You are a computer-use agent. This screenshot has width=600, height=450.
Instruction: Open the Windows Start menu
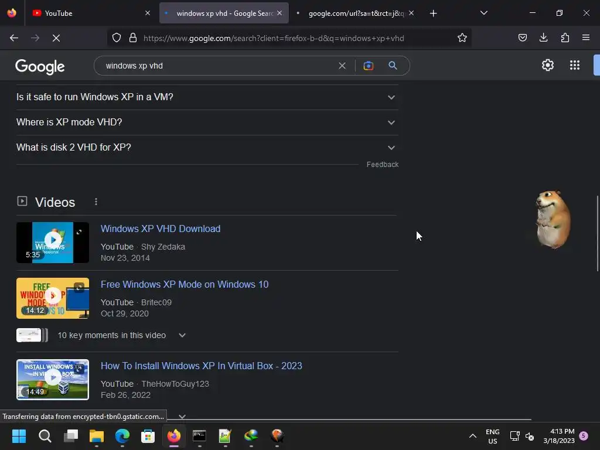click(19, 435)
